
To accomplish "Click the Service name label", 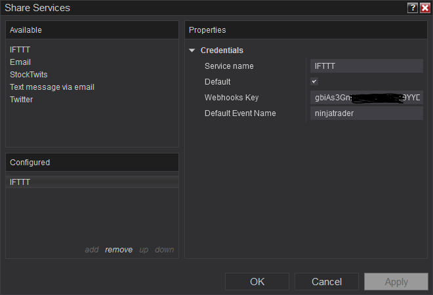I will tap(229, 66).
